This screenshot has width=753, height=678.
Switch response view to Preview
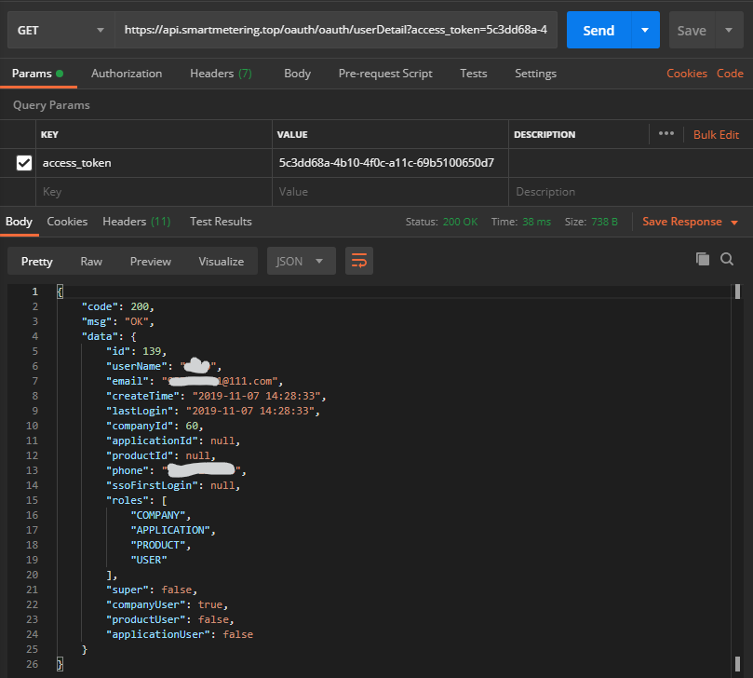click(150, 262)
